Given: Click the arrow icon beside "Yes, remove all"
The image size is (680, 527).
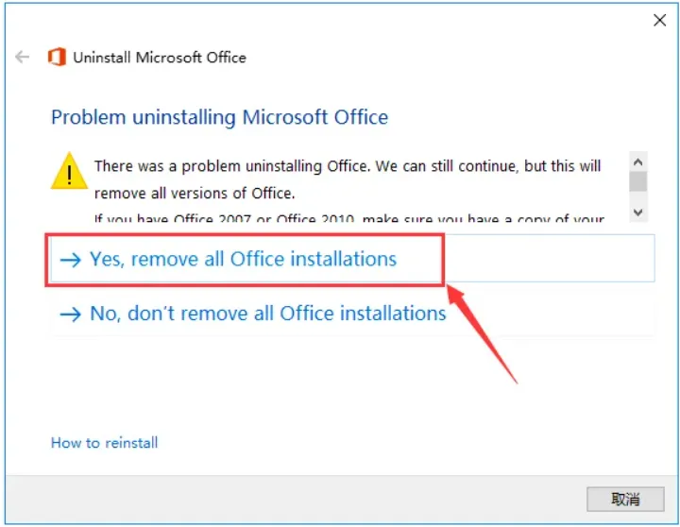Looking at the screenshot, I should 70,261.
